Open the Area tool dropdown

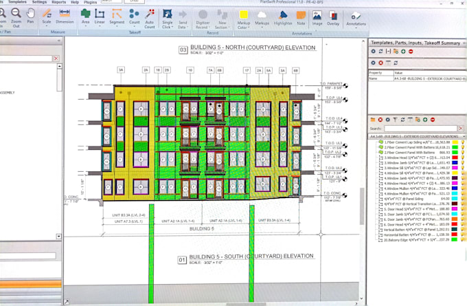[85, 26]
